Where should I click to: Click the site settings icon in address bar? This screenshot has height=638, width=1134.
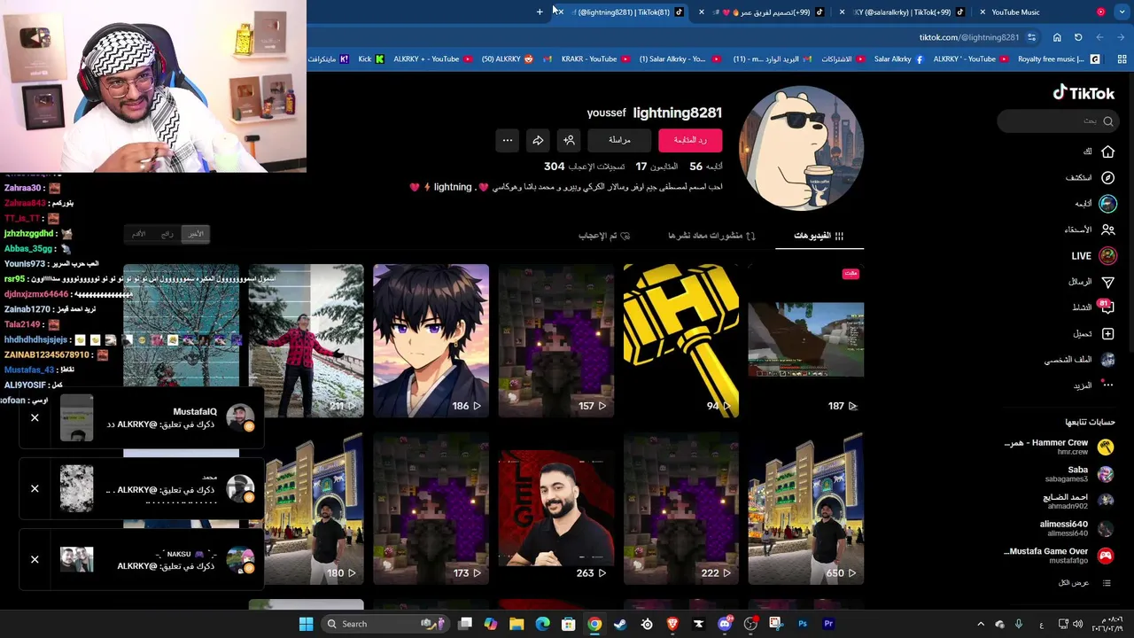(1031, 37)
